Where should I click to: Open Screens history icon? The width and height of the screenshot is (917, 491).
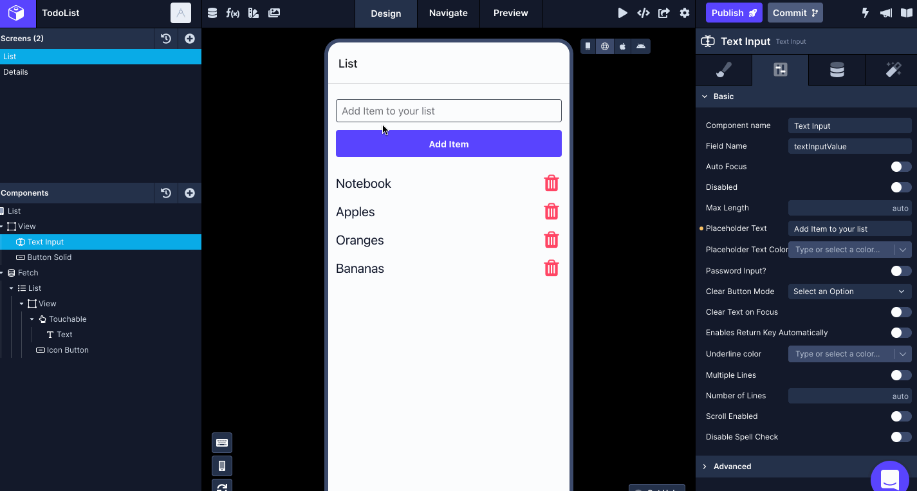(x=166, y=39)
